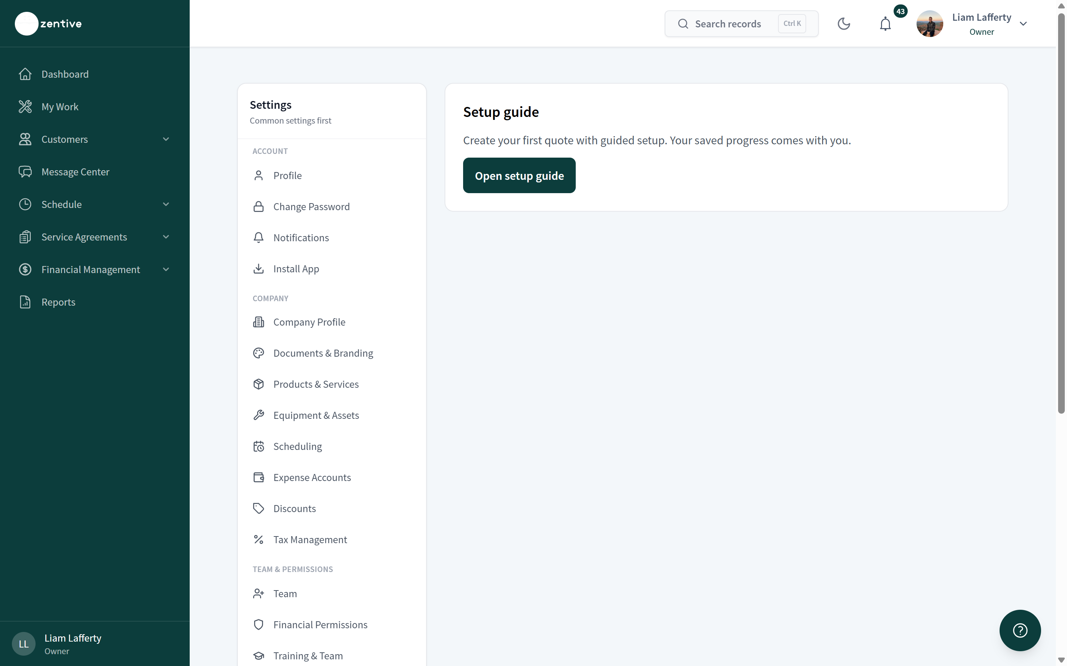1067x666 pixels.
Task: Click the Search records field
Action: tap(741, 24)
